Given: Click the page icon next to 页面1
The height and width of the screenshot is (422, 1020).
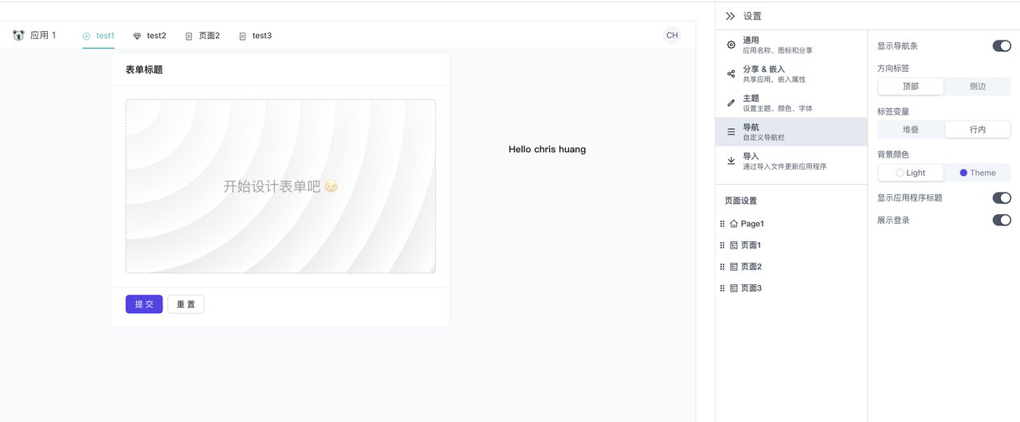Looking at the screenshot, I should click(734, 245).
